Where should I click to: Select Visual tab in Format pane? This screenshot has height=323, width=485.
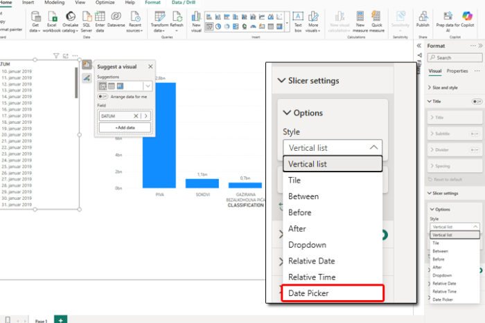[x=435, y=71]
